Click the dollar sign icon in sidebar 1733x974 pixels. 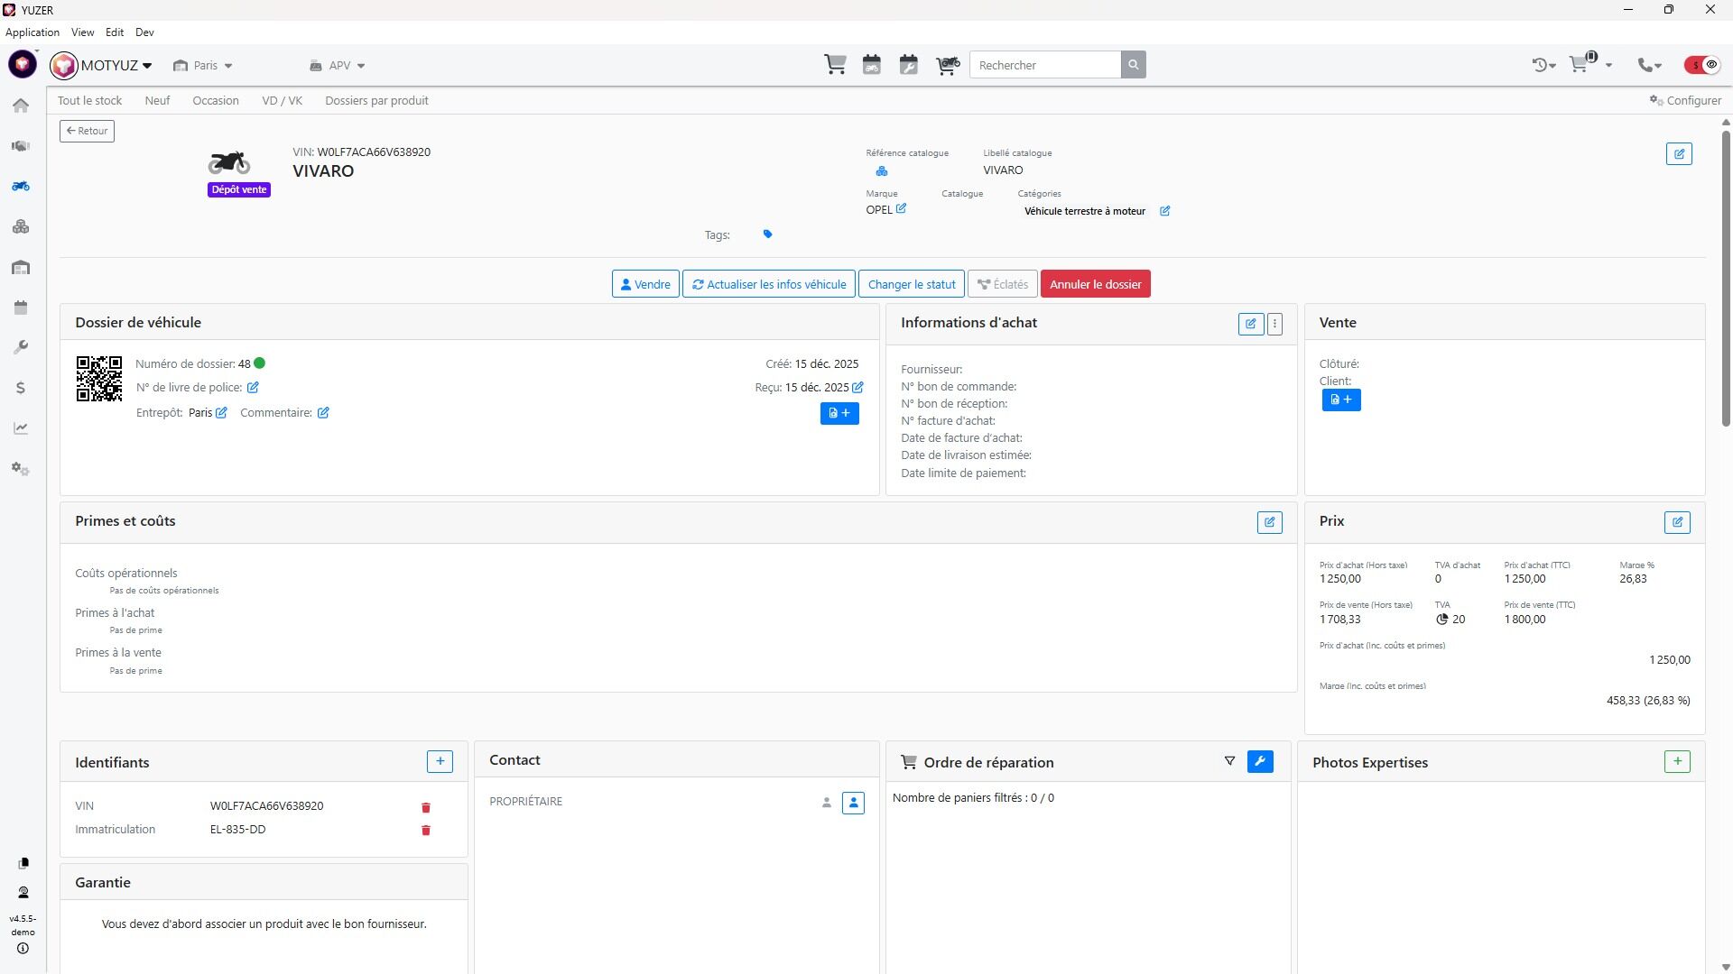point(21,388)
